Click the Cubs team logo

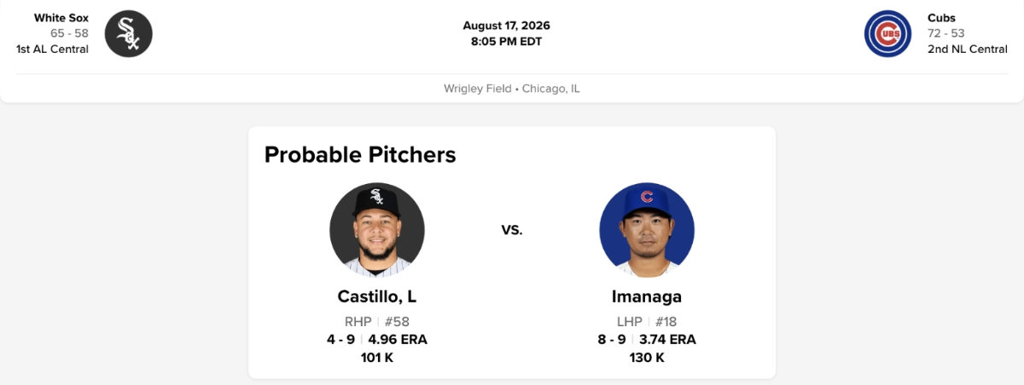pos(887,33)
